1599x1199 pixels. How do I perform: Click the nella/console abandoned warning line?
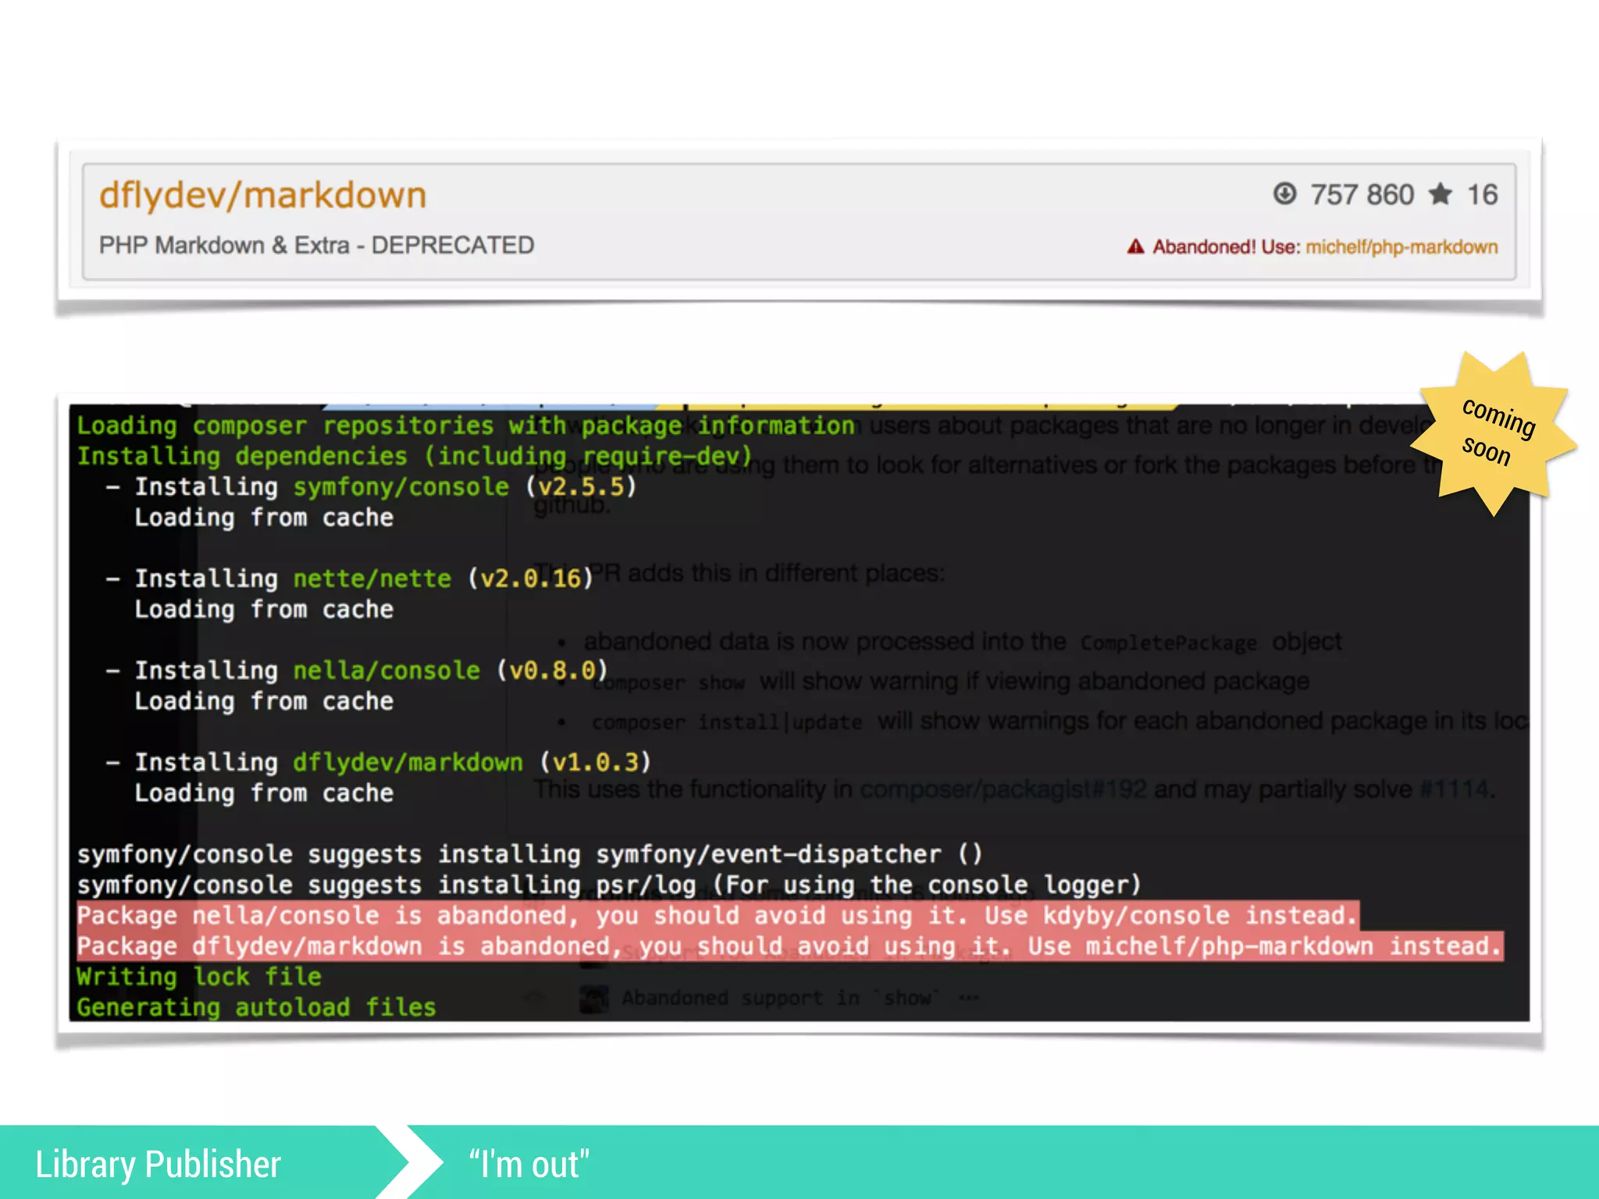point(717,916)
